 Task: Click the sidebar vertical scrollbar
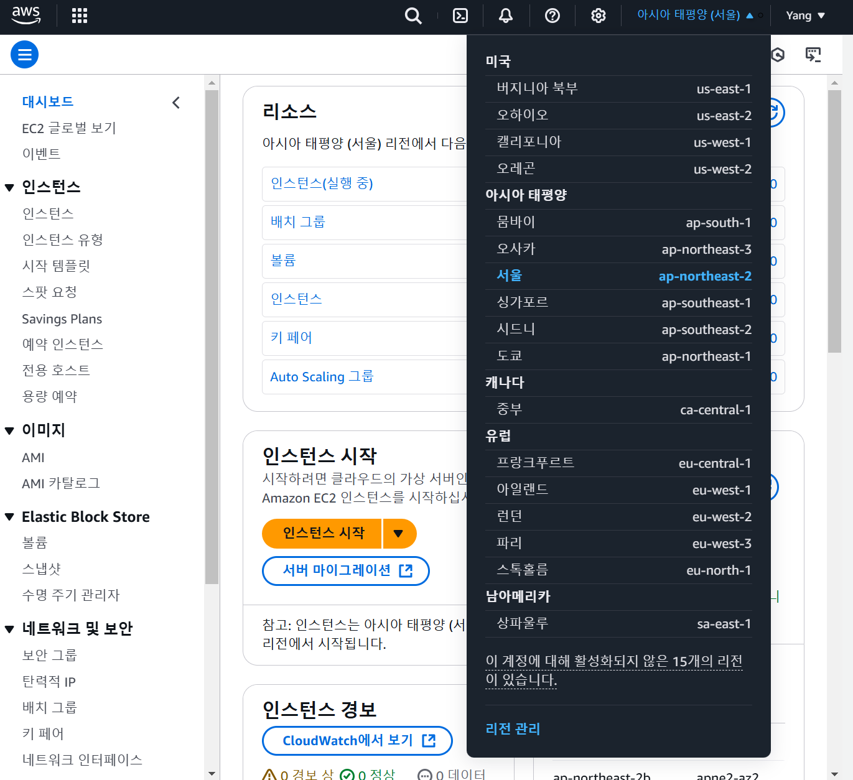tap(212, 337)
